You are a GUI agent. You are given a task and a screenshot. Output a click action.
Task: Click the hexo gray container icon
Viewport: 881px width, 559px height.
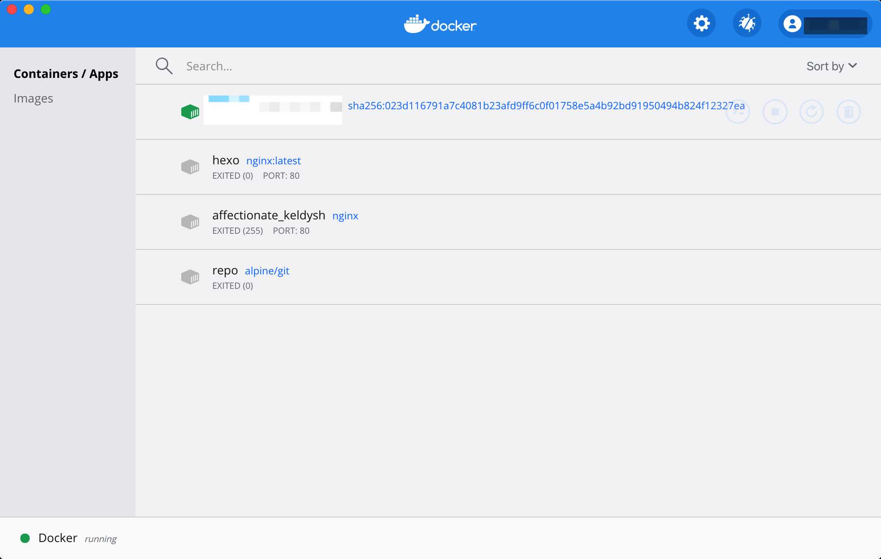click(x=190, y=167)
